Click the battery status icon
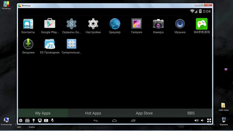 [x=200, y=11]
